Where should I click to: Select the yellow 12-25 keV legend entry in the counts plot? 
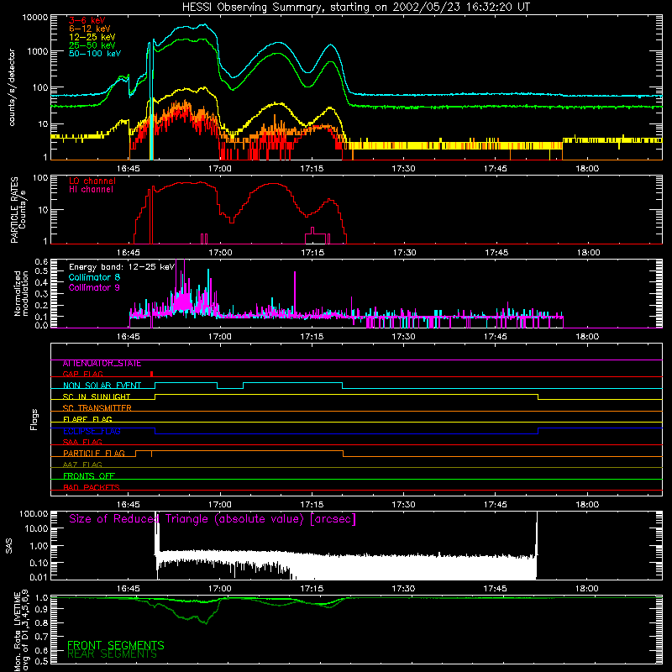tap(92, 37)
